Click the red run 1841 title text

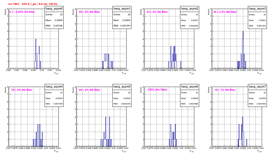point(32,4)
